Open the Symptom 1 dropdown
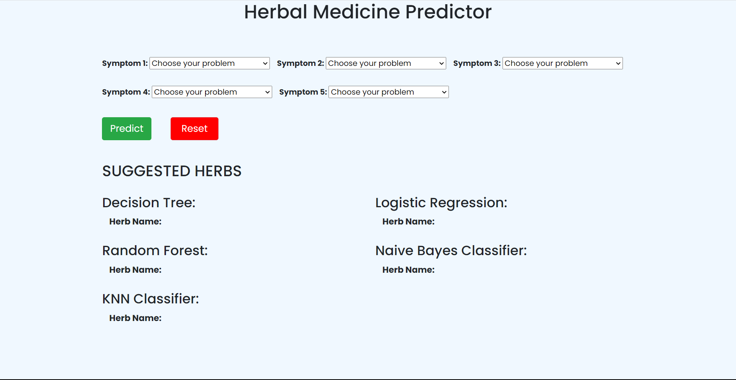The width and height of the screenshot is (736, 380). point(209,63)
